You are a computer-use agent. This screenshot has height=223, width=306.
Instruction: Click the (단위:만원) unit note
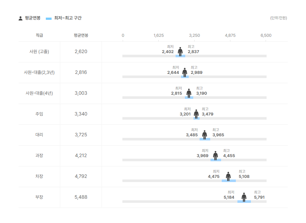click(x=278, y=18)
